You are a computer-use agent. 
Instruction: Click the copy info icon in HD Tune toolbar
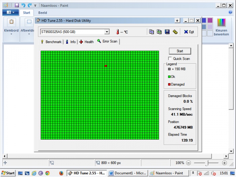click(x=151, y=32)
